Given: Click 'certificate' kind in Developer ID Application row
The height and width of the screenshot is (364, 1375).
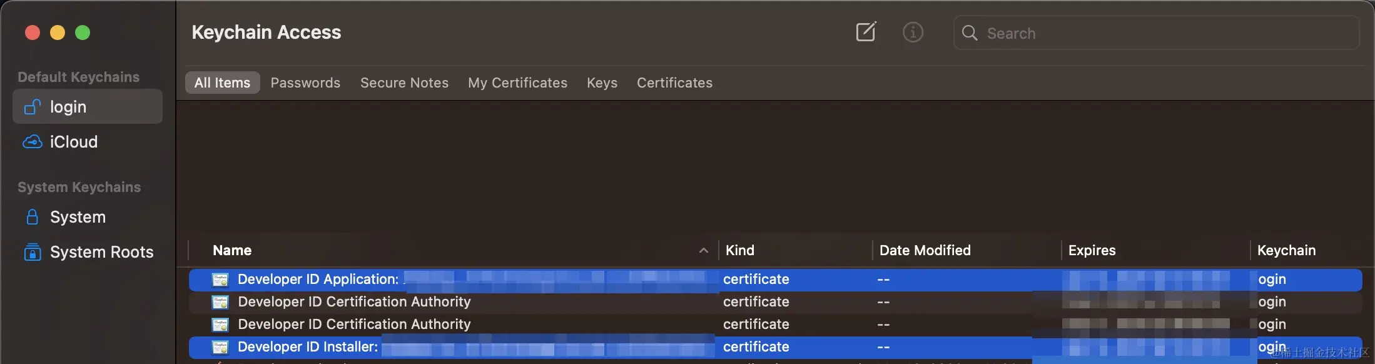Looking at the screenshot, I should (x=756, y=280).
